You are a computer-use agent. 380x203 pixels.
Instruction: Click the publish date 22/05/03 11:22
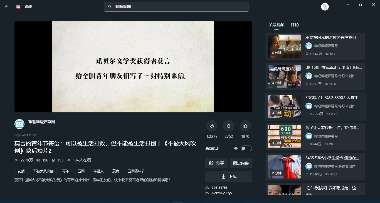25,135
